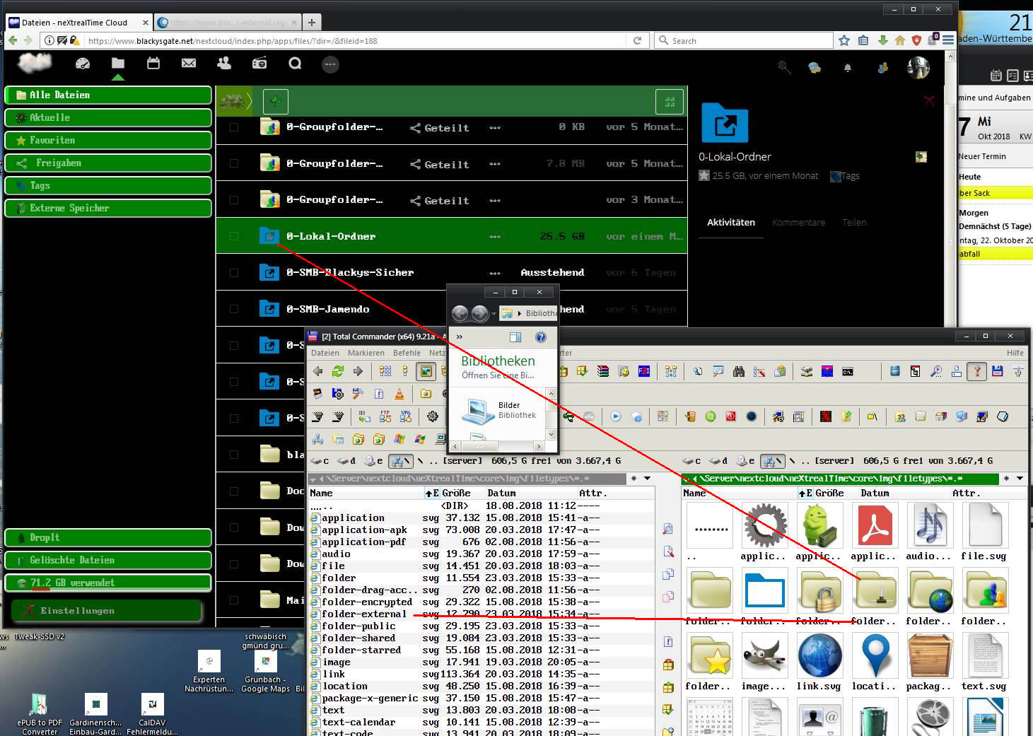
Task: Open the Dateien menu in Total Commander
Action: [325, 353]
